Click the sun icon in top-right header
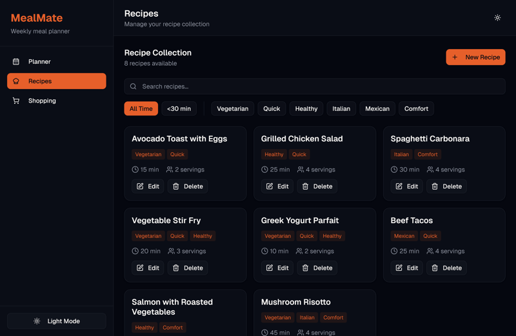 pyautogui.click(x=497, y=18)
